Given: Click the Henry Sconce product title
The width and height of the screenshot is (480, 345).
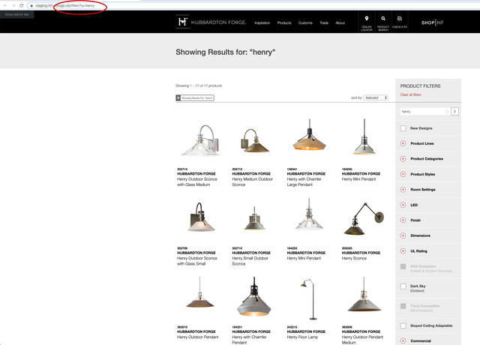Looking at the screenshot, I should pos(354,258).
